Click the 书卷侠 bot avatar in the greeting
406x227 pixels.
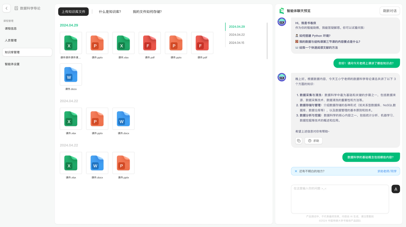pos(282,22)
